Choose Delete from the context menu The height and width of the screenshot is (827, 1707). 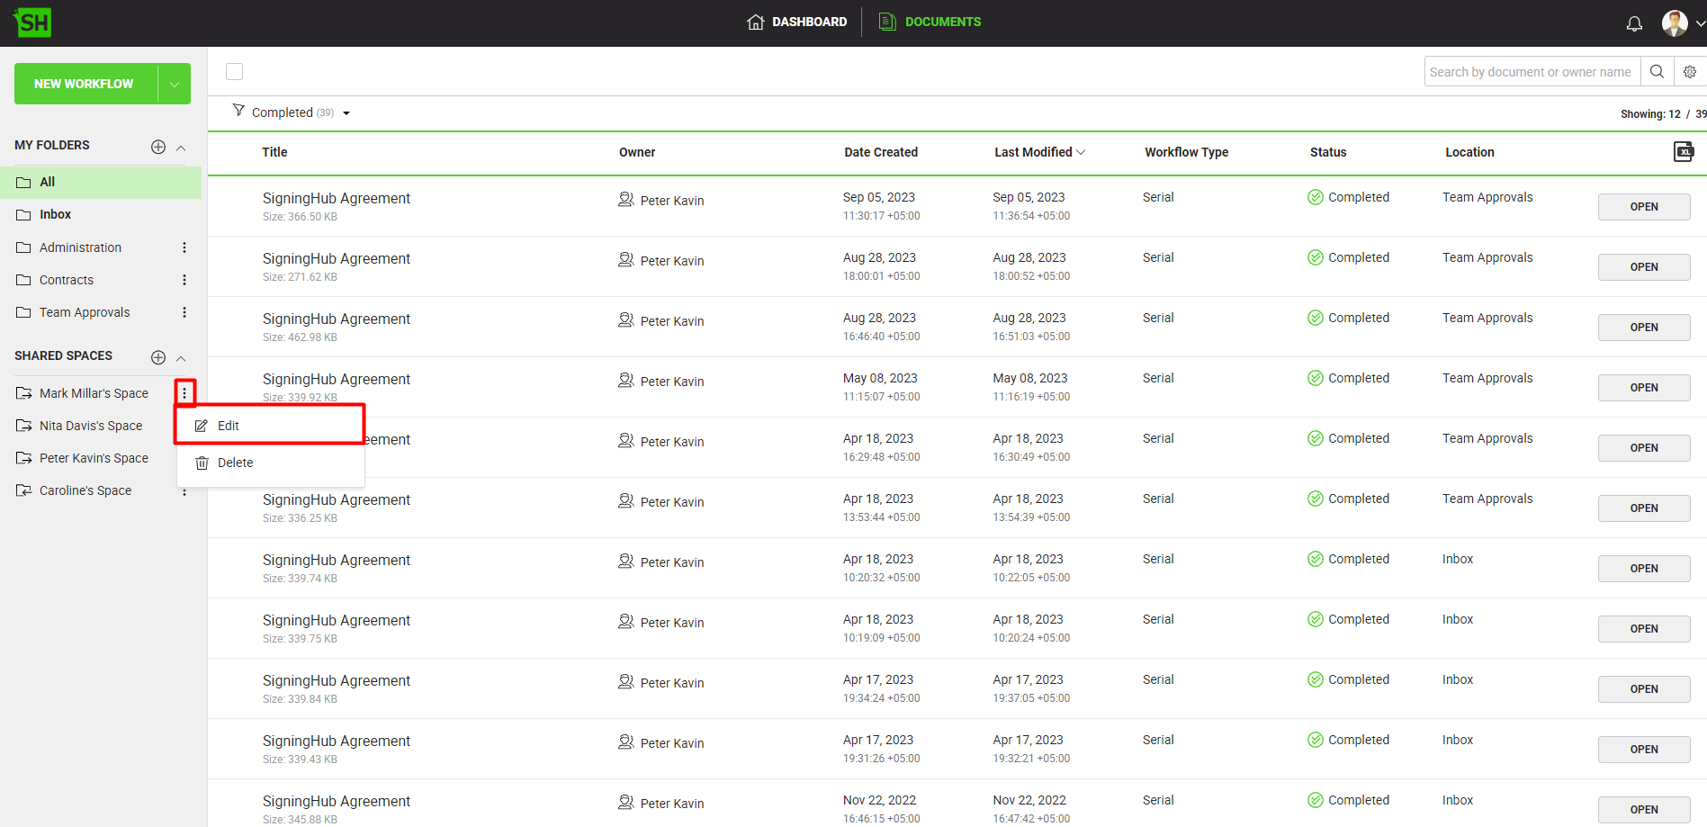[235, 463]
